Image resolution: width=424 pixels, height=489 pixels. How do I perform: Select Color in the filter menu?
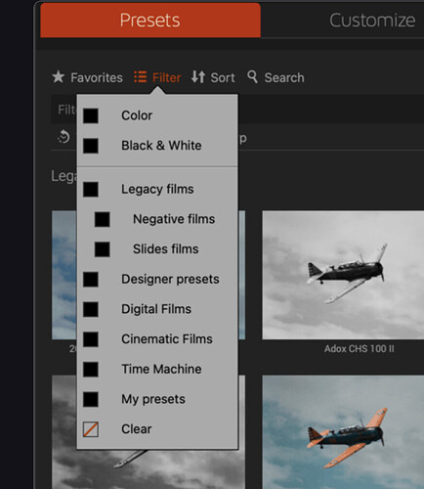tap(137, 115)
